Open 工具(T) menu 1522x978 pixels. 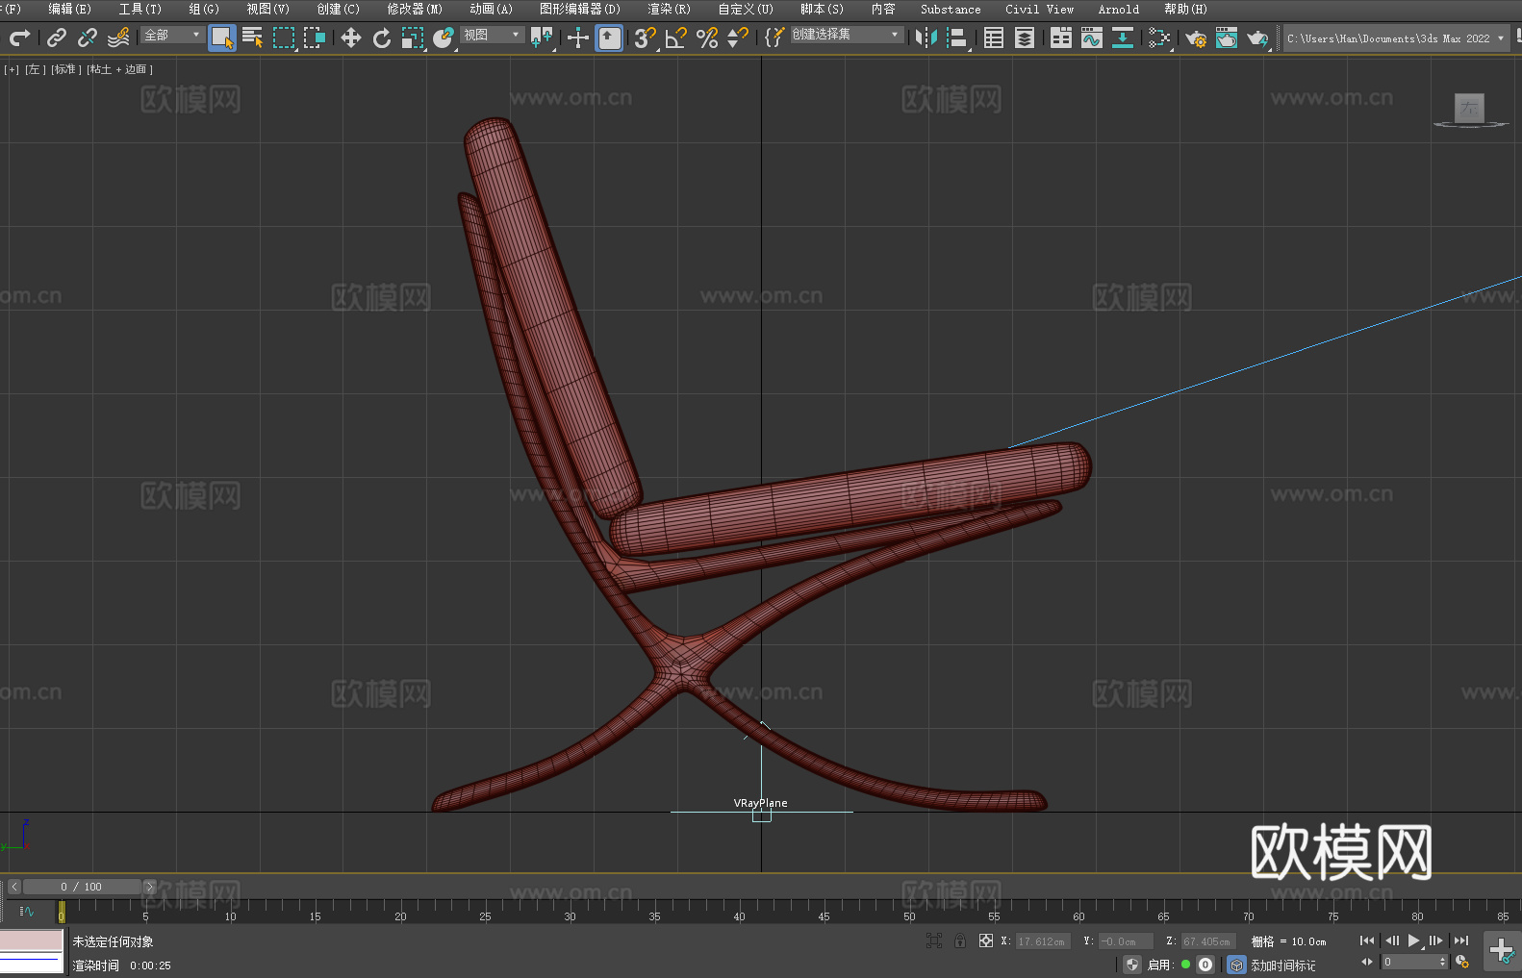tap(140, 9)
